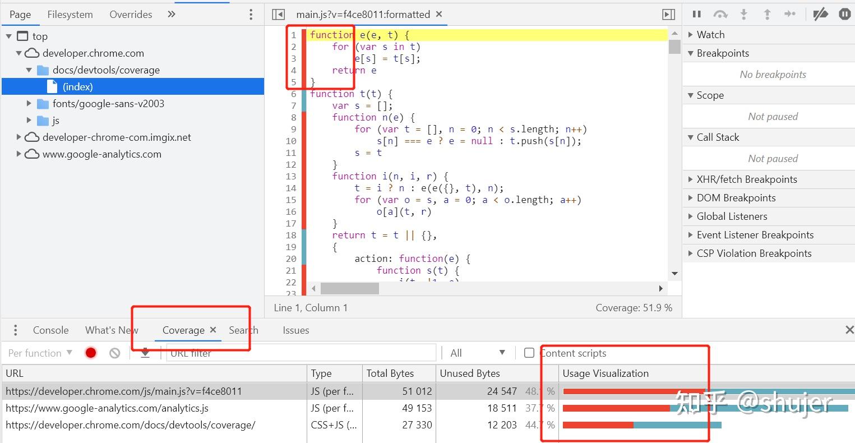Expand the fonts/google-sans-v2003 folder

tap(30, 103)
